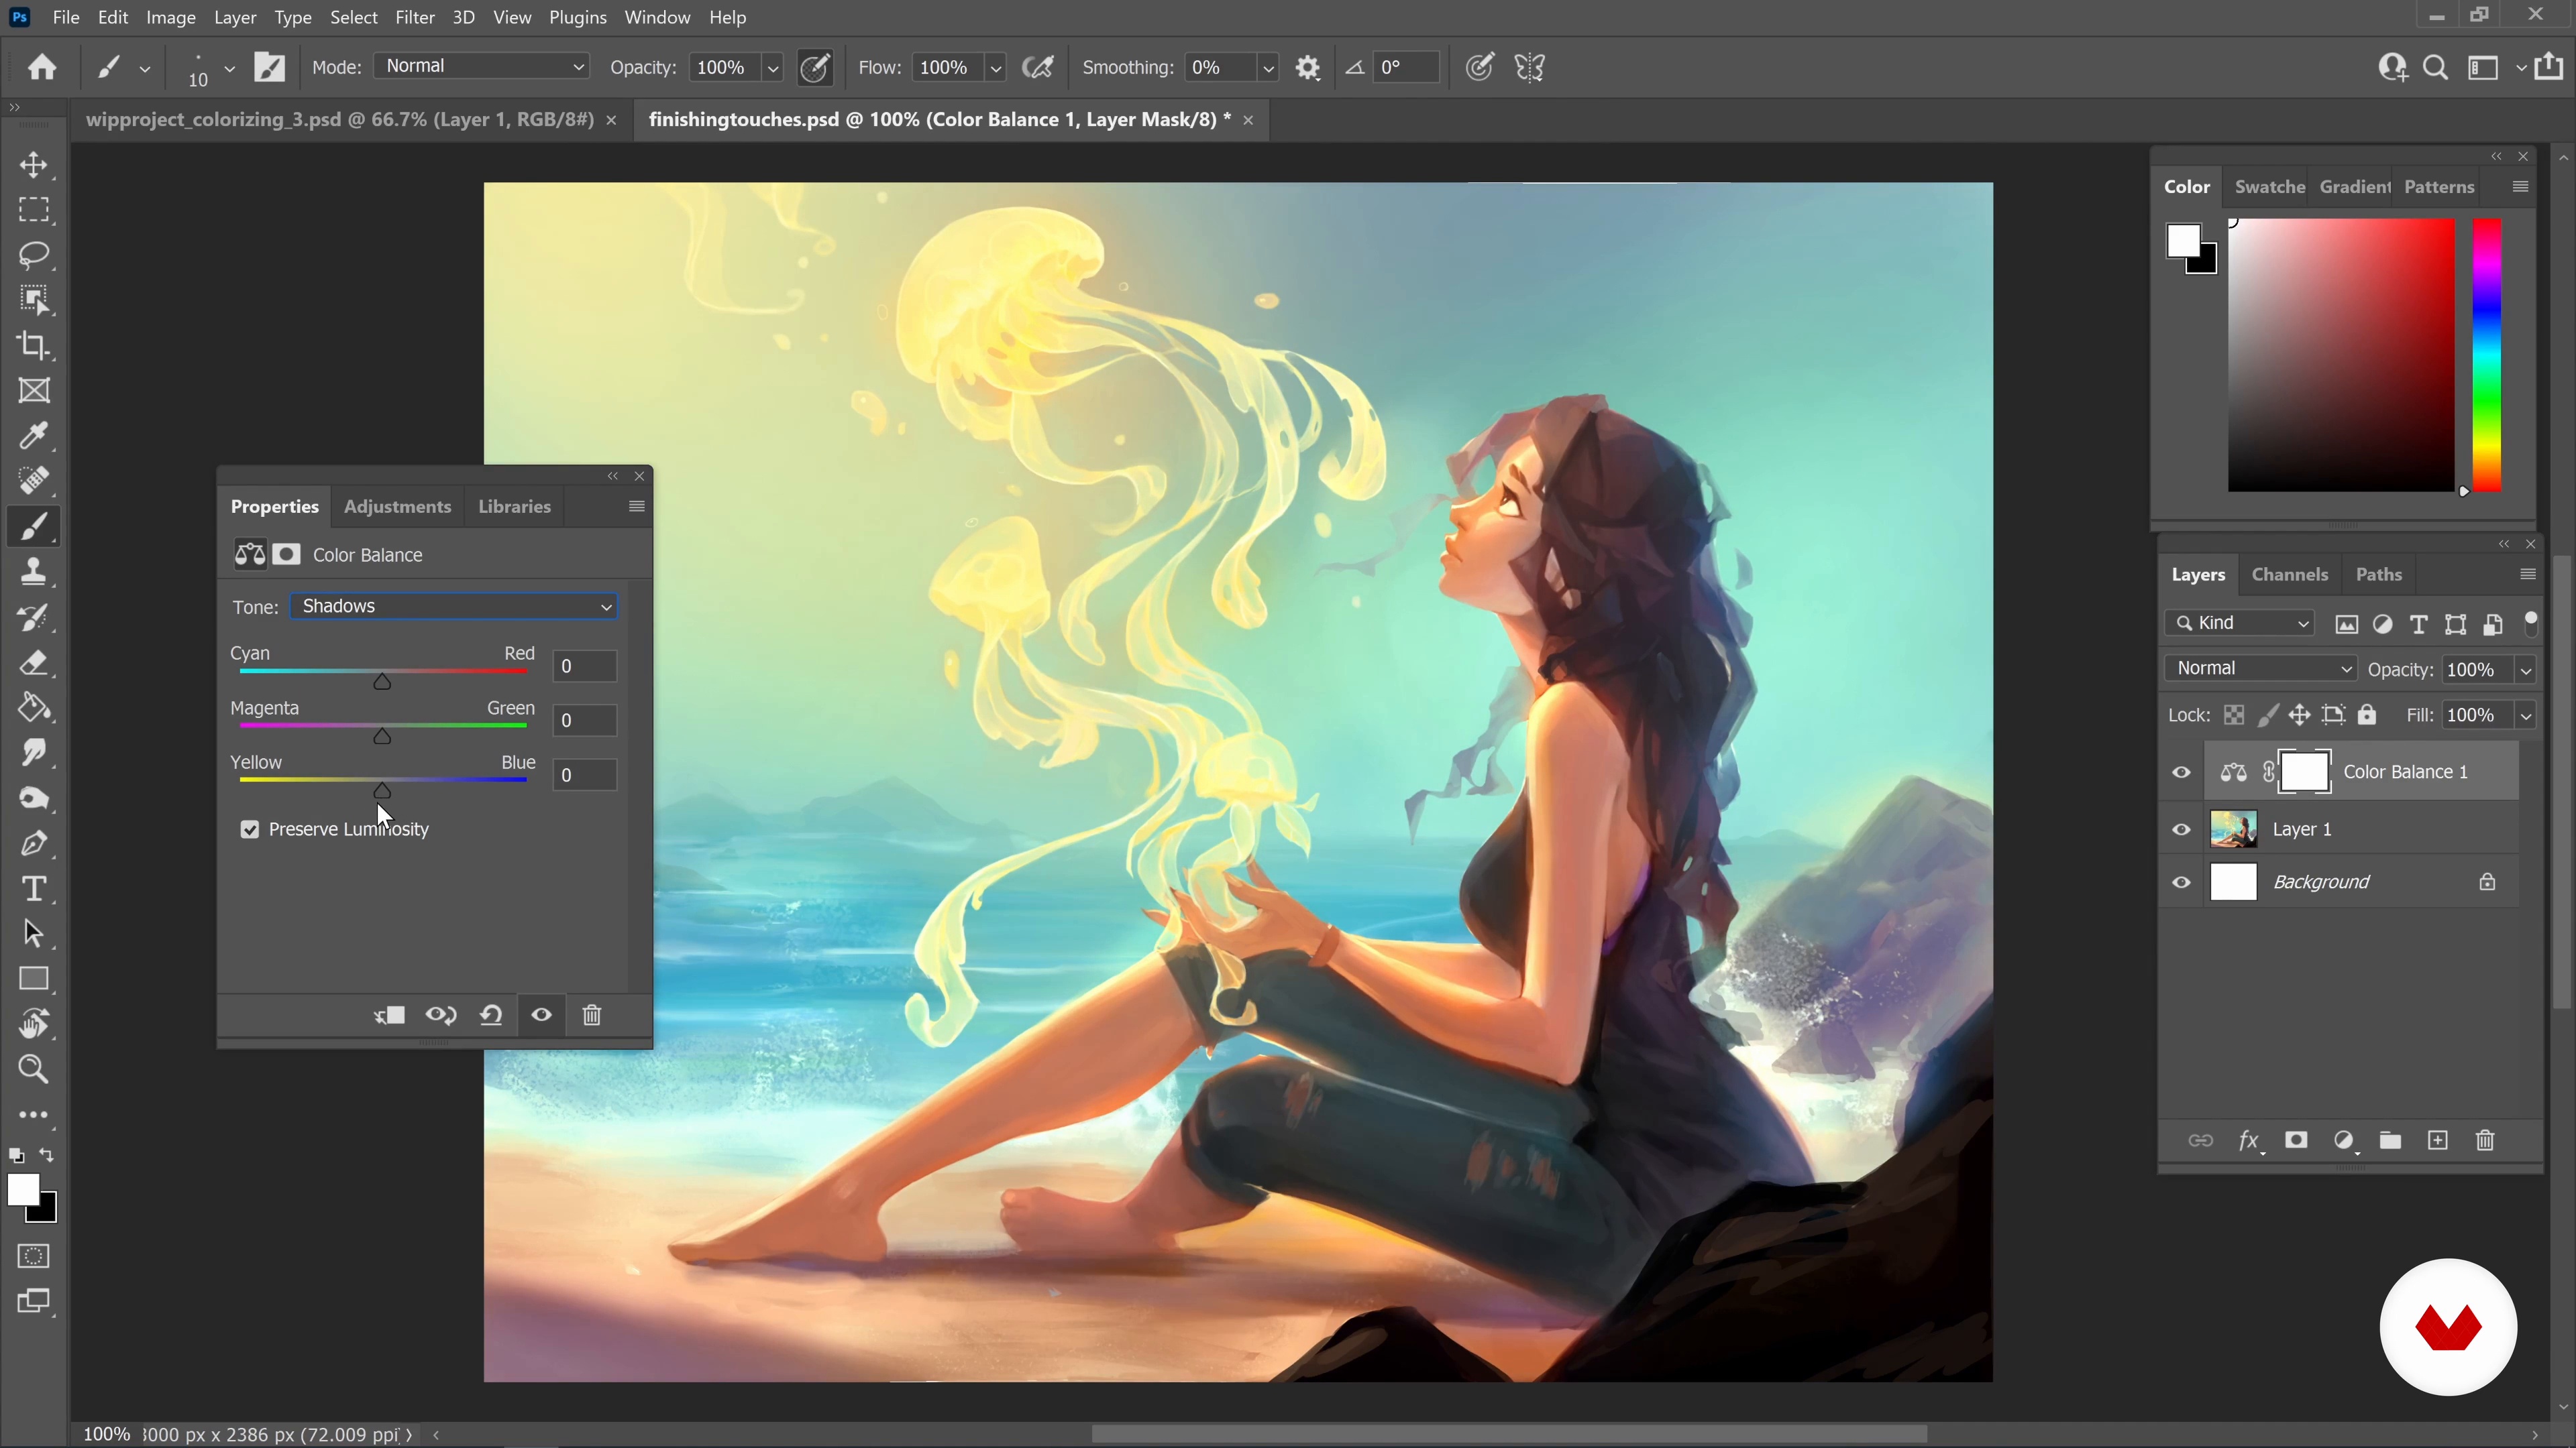Open the Swatches tab
The image size is (2576, 1448).
coord(2269,187)
